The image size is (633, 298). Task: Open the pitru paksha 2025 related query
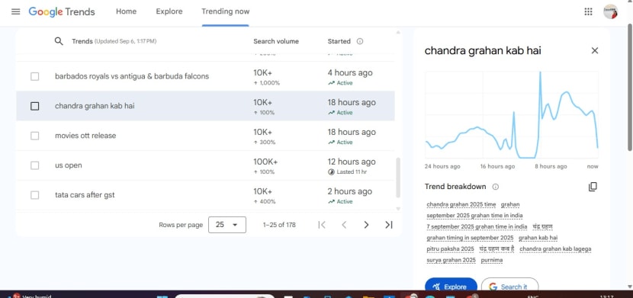click(x=450, y=248)
